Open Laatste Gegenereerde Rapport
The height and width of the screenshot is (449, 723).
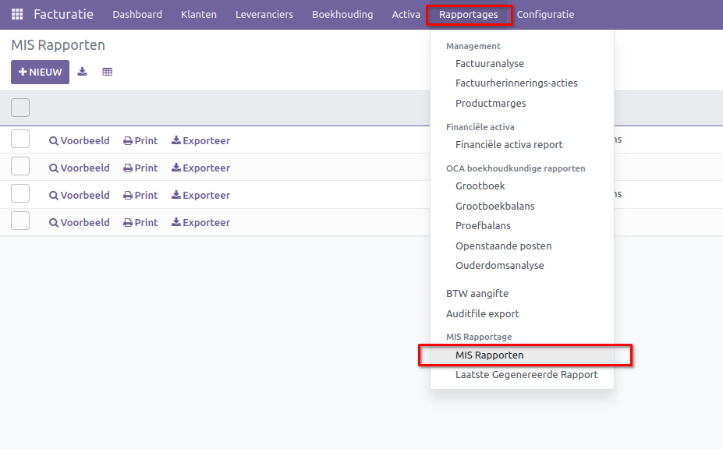[x=526, y=374]
